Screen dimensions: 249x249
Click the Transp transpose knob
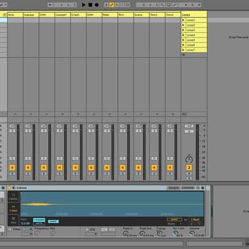pos(159,233)
